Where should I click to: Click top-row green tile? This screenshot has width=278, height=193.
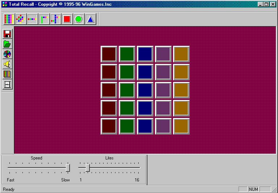tap(127, 54)
